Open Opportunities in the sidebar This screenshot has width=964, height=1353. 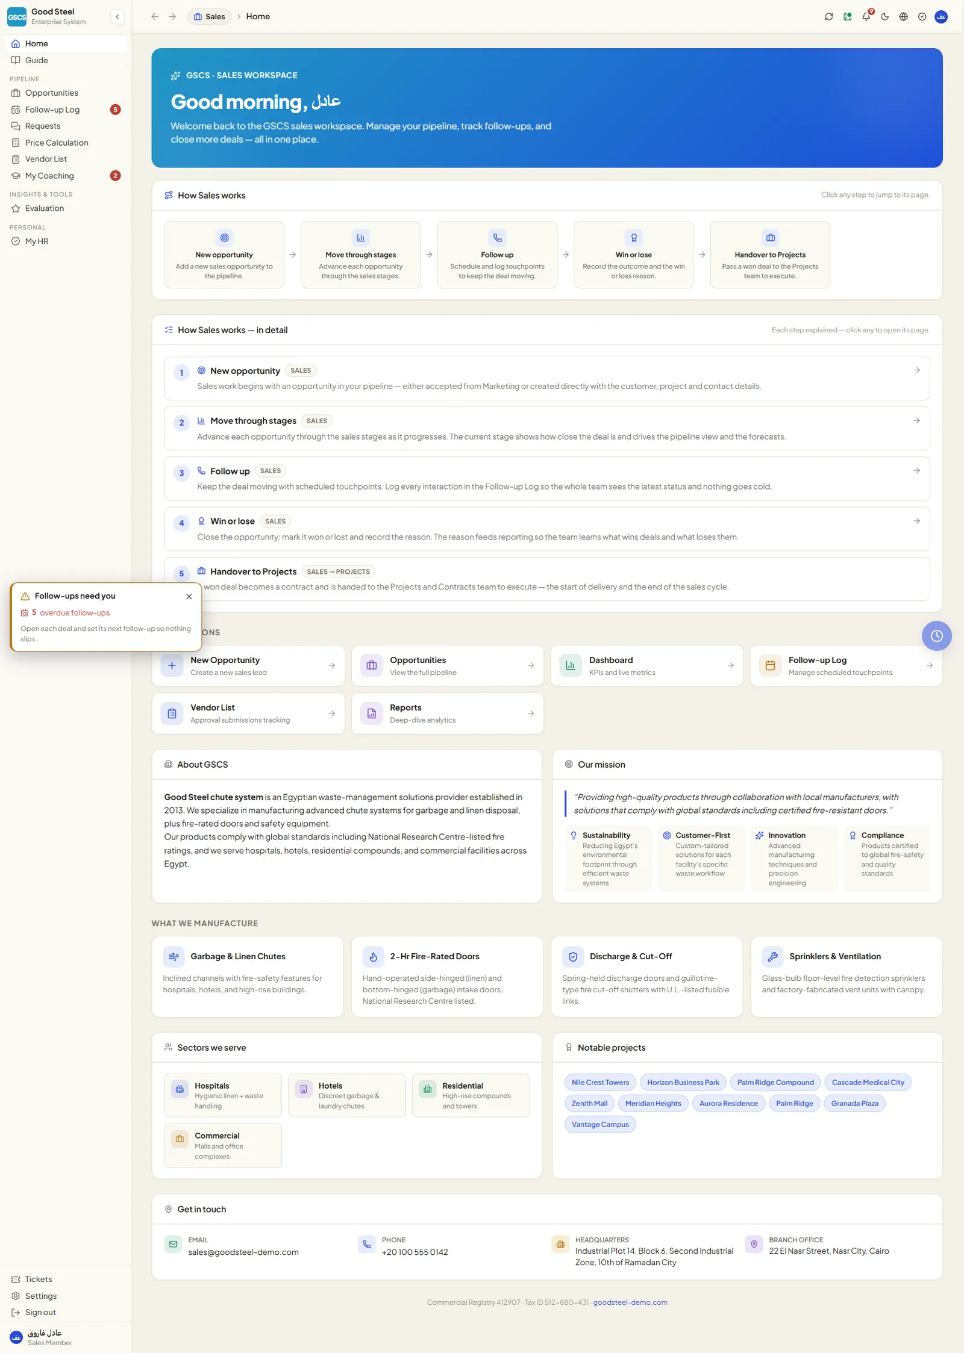66,93
